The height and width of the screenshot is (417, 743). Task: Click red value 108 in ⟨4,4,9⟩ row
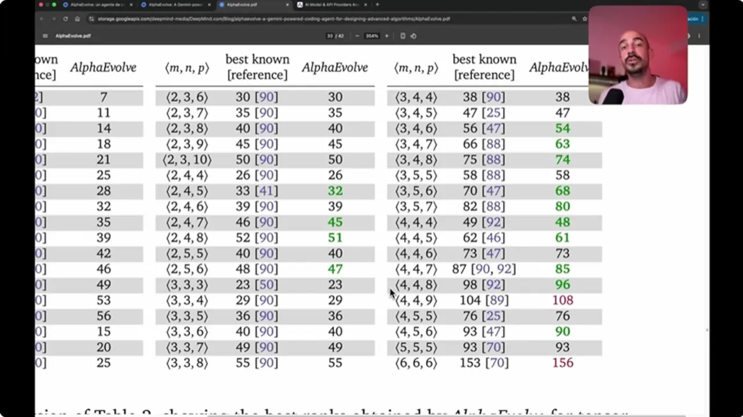tap(562, 300)
